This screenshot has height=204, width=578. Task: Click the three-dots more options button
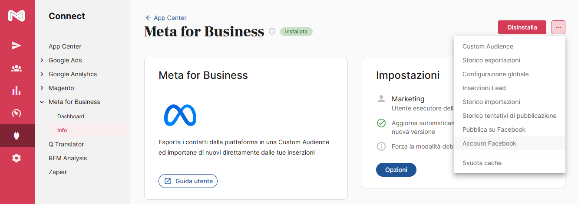[x=558, y=27]
